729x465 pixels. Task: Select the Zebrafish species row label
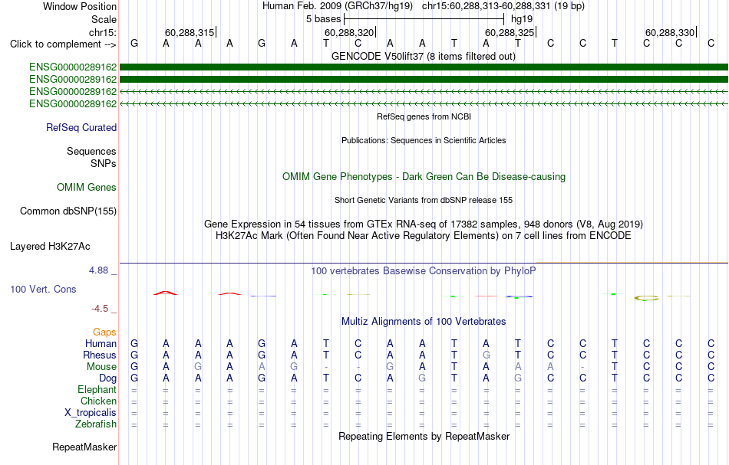(x=96, y=424)
